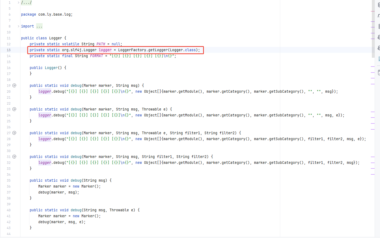This screenshot has width=380, height=238.
Task: Open the Maven tool window
Action: click(x=379, y=15)
